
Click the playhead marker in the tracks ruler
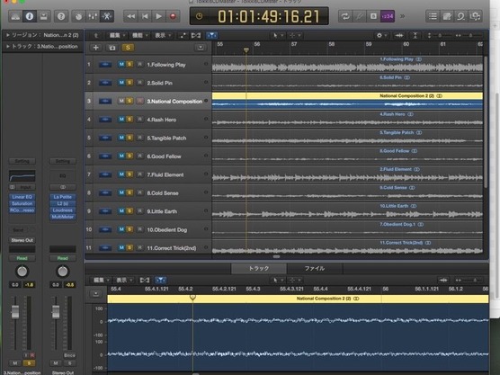coord(246,50)
